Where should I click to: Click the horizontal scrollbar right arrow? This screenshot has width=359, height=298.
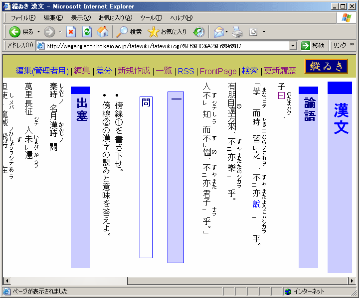click(x=351, y=281)
